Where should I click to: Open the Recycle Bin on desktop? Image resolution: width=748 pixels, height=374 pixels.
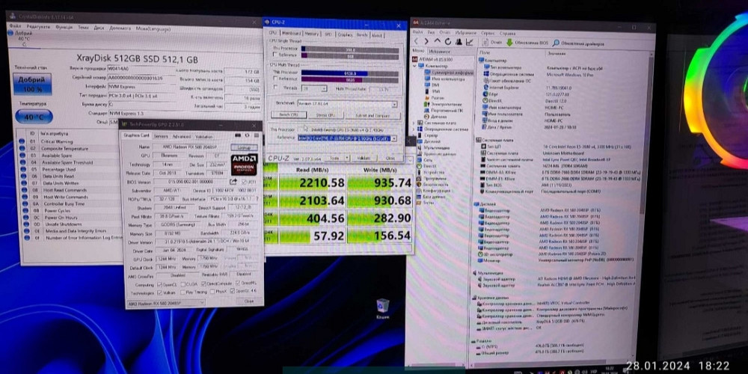click(383, 307)
